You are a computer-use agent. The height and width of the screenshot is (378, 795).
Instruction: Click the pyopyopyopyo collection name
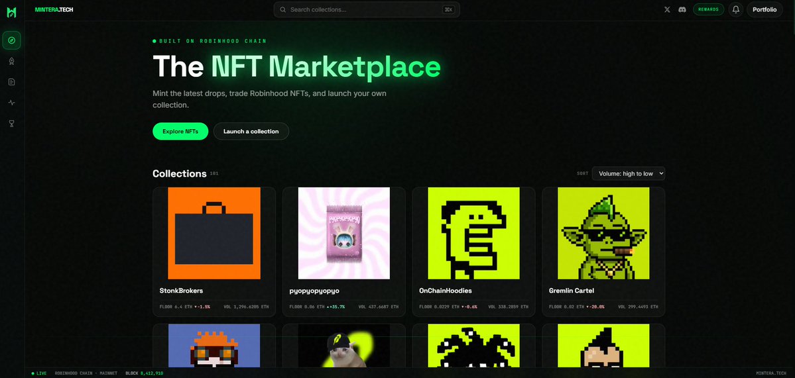pyautogui.click(x=314, y=291)
